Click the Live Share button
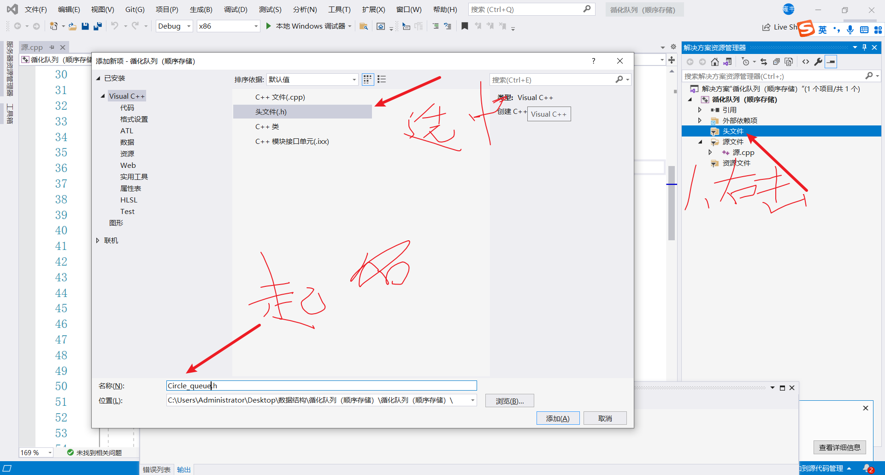Screen dimensions: 885x475 click(x=779, y=27)
